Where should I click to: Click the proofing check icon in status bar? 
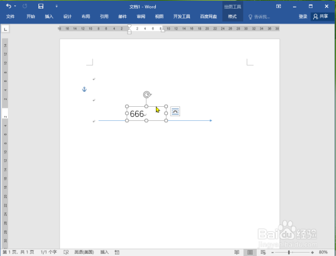point(66,252)
